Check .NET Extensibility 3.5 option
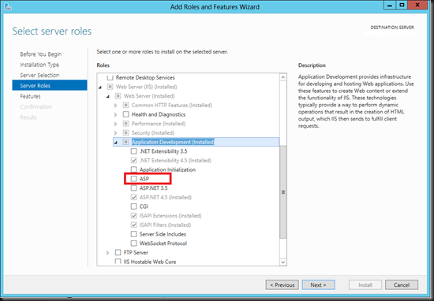Image resolution: width=434 pixels, height=301 pixels. point(133,151)
